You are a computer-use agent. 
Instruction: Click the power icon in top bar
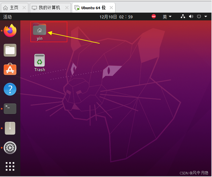pyautogui.click(x=199, y=17)
